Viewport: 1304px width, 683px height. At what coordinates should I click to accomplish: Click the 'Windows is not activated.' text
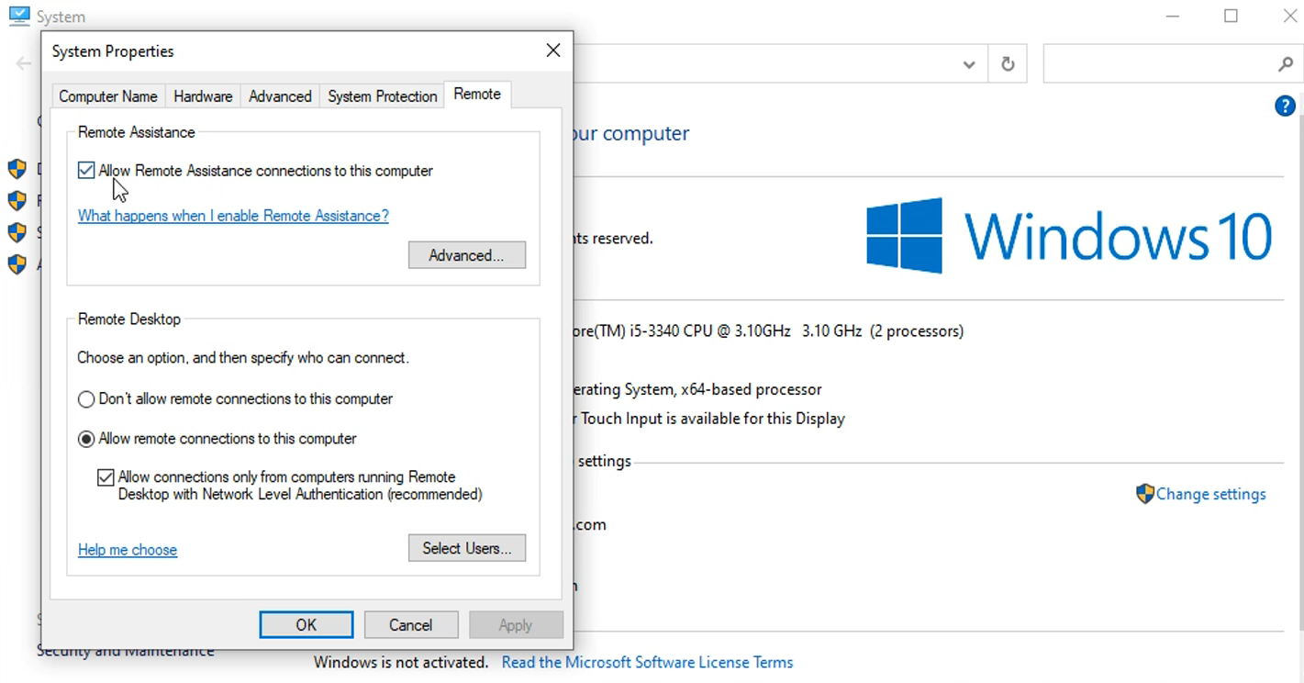[x=401, y=662]
